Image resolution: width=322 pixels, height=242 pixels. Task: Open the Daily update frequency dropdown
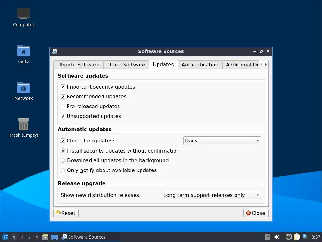(222, 141)
